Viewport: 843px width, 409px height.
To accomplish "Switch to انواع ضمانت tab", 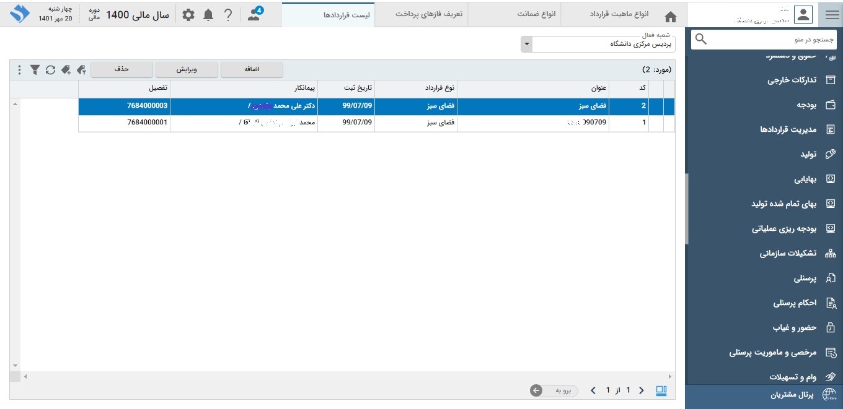I will 537,14.
